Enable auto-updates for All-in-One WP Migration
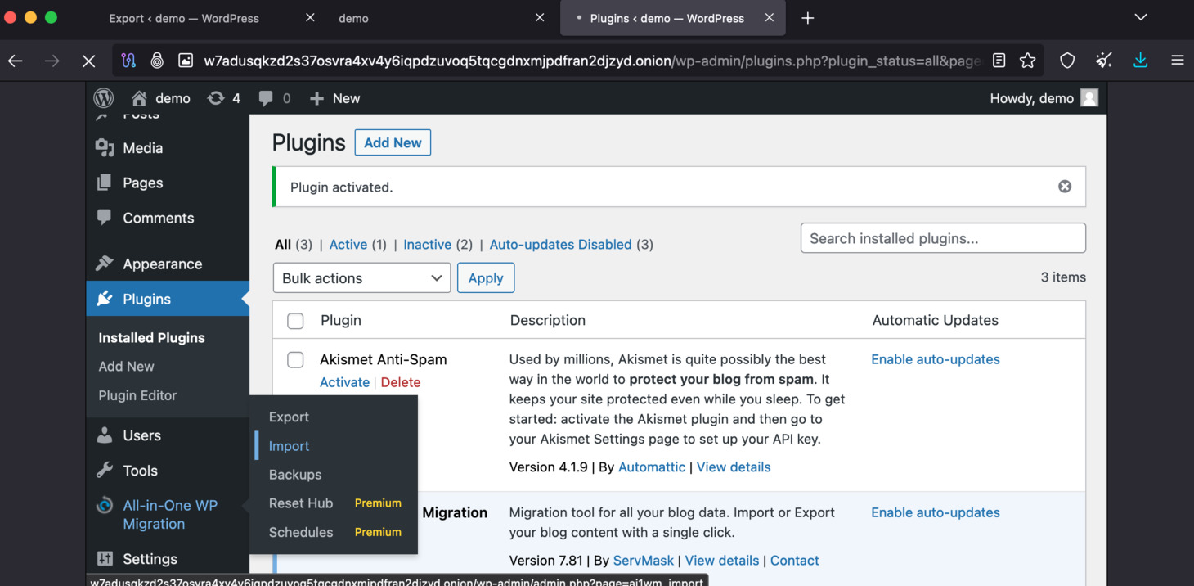1194x586 pixels. [936, 512]
